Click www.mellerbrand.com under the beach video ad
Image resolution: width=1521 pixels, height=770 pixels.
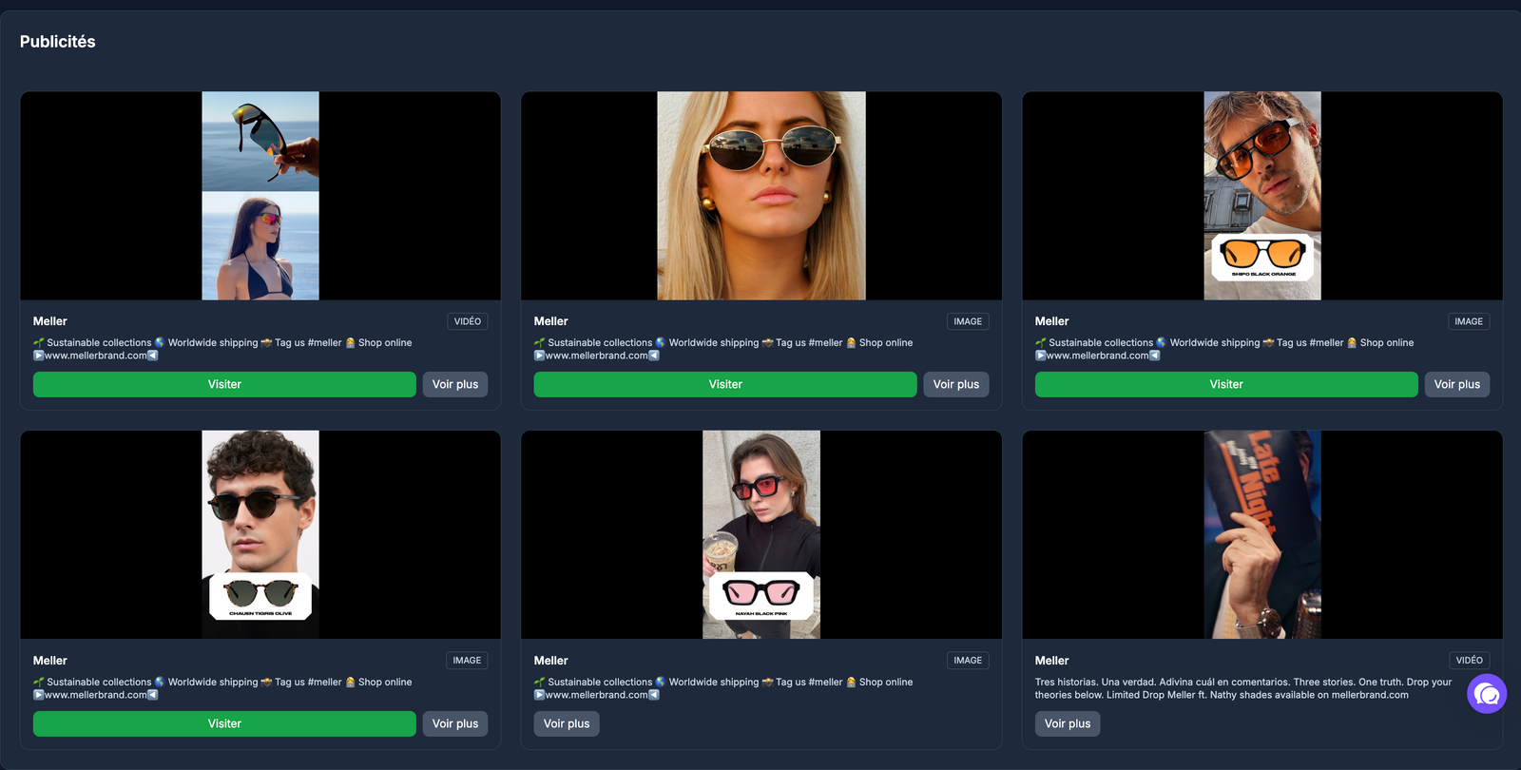(96, 356)
